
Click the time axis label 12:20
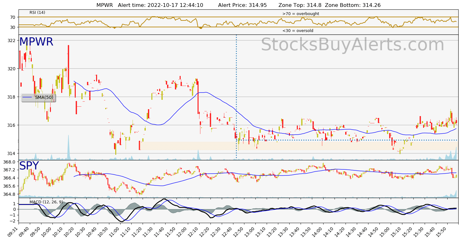[x=204, y=232]
